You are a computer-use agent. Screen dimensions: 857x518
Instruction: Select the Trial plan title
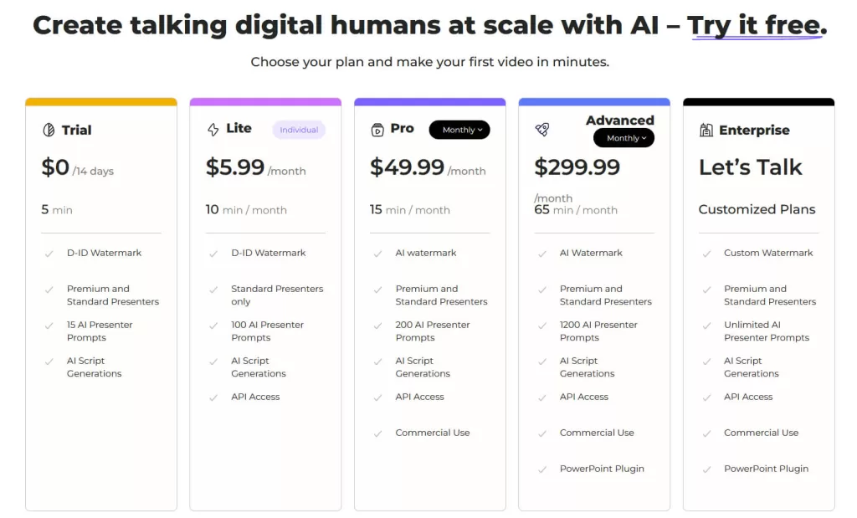point(76,130)
